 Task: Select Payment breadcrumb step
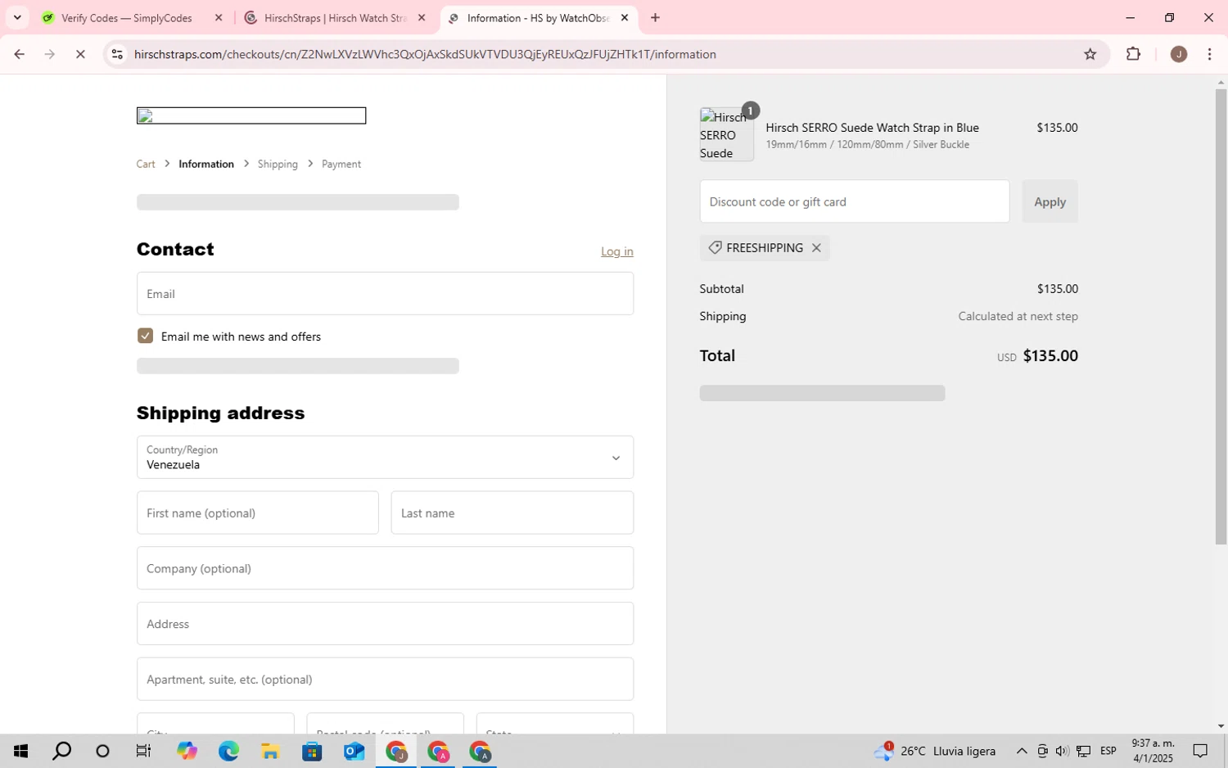(341, 164)
